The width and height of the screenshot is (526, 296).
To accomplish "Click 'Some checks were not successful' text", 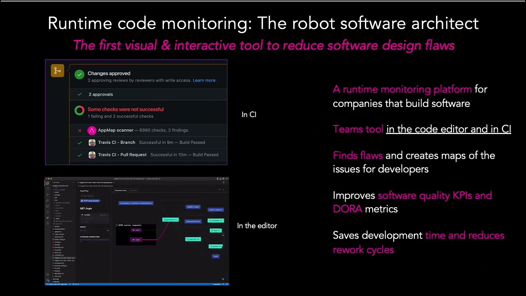I will click(126, 109).
